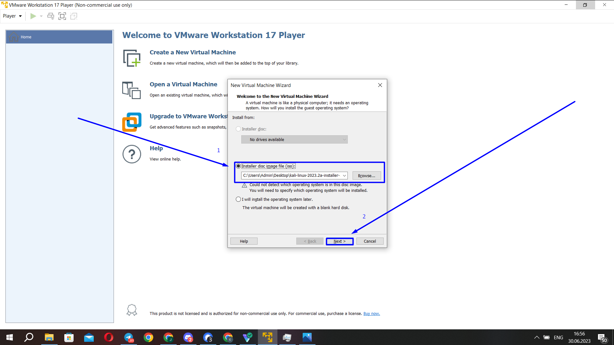Cancel the New Virtual Machine Wizard

pos(370,241)
